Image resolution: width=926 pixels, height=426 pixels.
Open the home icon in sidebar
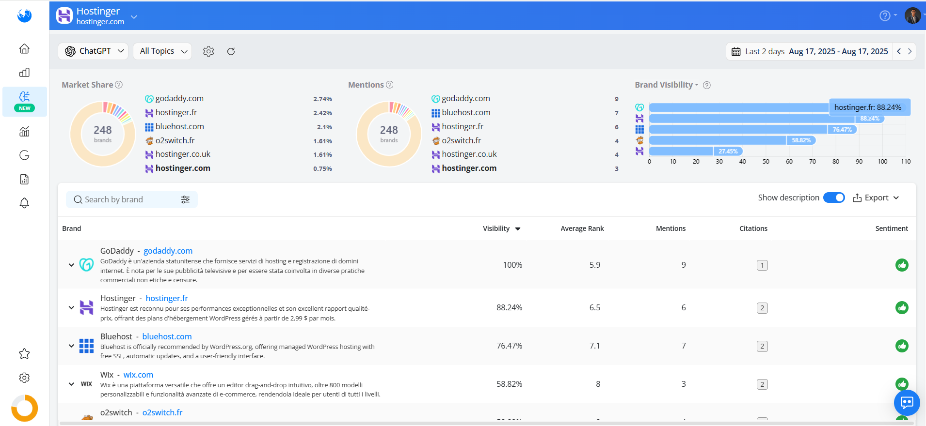[24, 48]
